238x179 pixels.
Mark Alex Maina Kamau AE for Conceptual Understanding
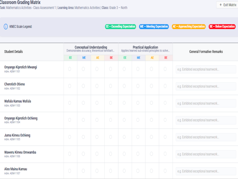[x=97, y=171]
